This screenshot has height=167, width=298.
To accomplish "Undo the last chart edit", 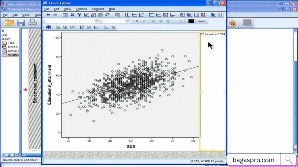I will (49, 14).
